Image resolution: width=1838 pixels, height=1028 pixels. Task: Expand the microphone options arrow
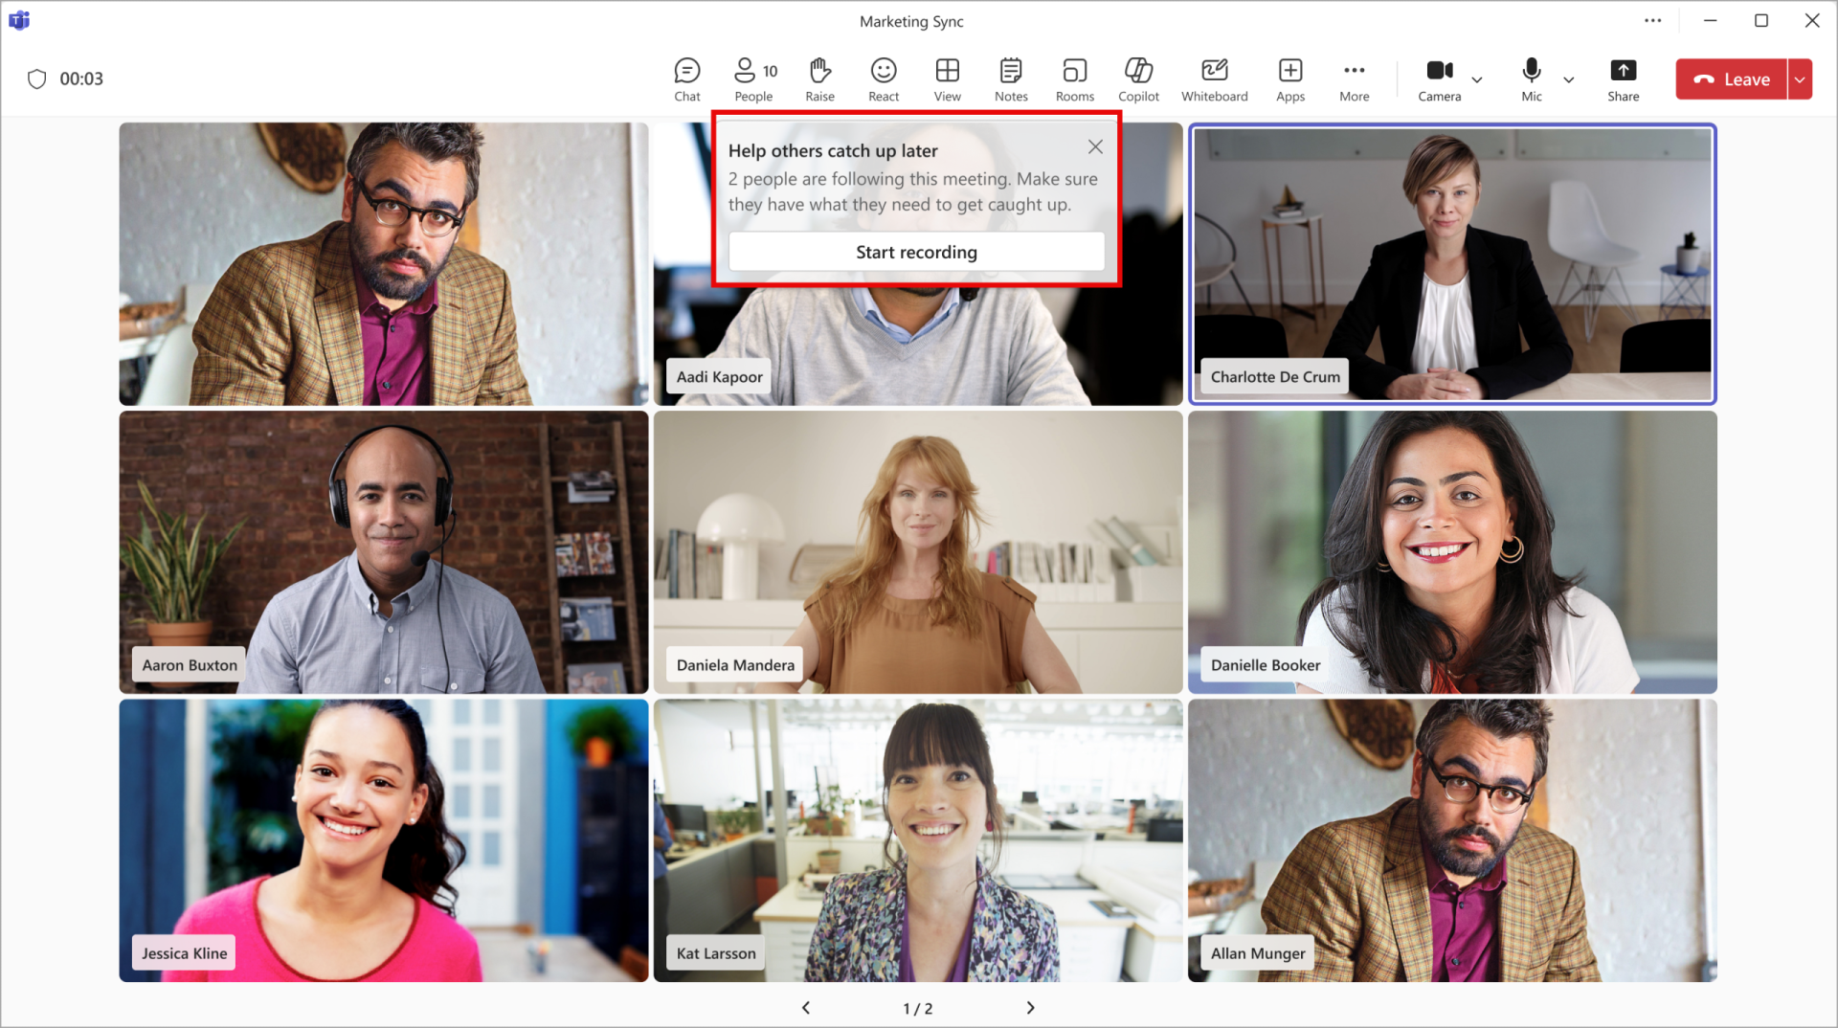[x=1568, y=79]
